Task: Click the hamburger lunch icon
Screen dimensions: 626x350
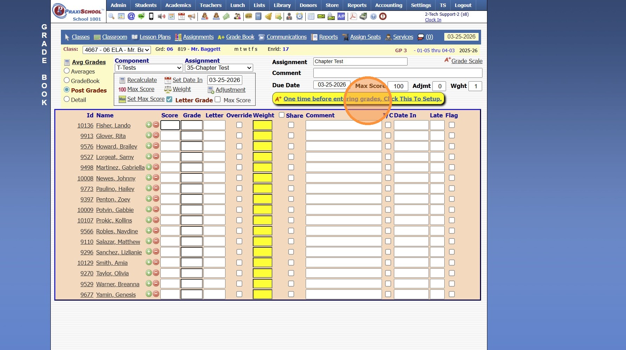Action: (x=249, y=16)
